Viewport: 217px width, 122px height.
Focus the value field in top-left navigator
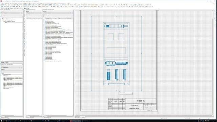pyautogui.click(x=12, y=17)
